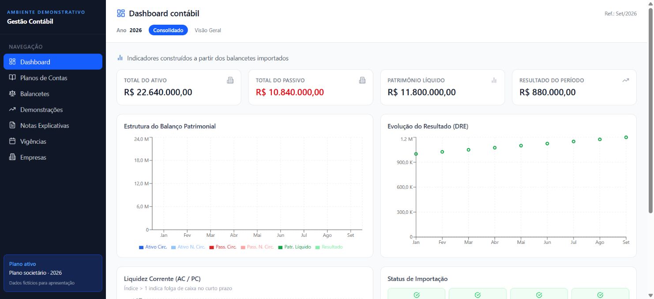Click the Jul data point in DRE chart
The width and height of the screenshot is (654, 299).
574,142
